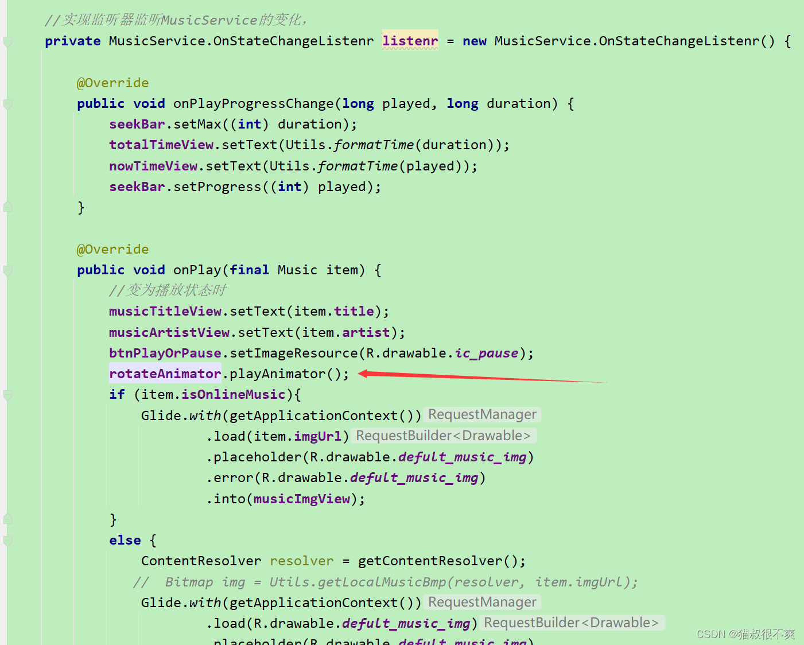Image resolution: width=804 pixels, height=645 pixels.
Task: Click formatTime on the totalTimeView line
Action: [374, 145]
